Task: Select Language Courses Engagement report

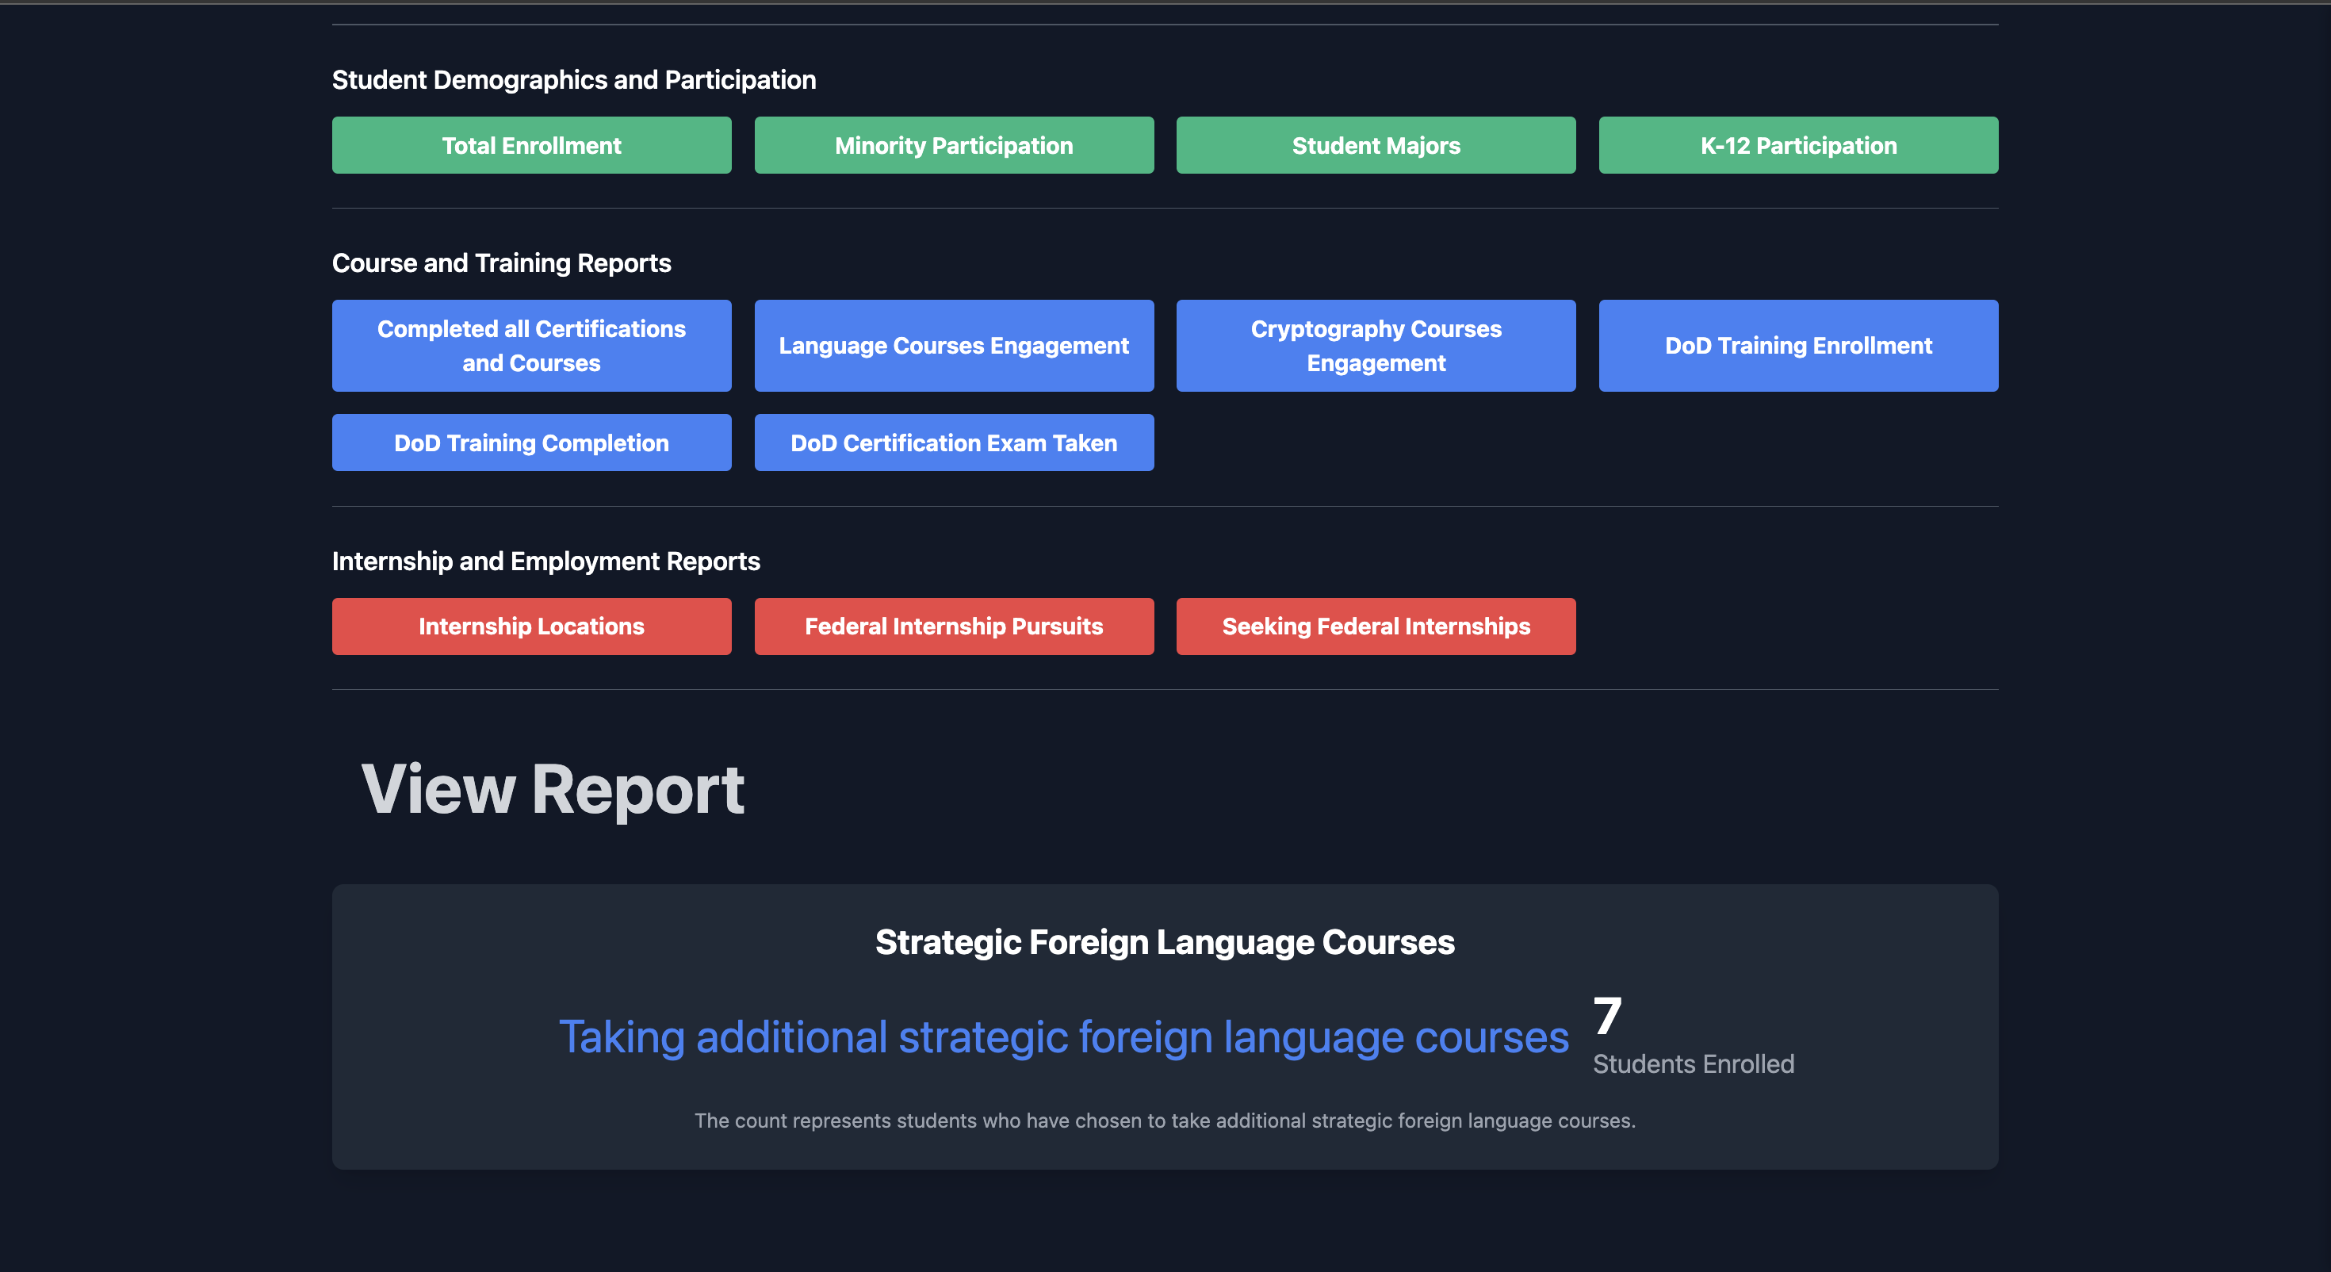Action: pos(954,345)
